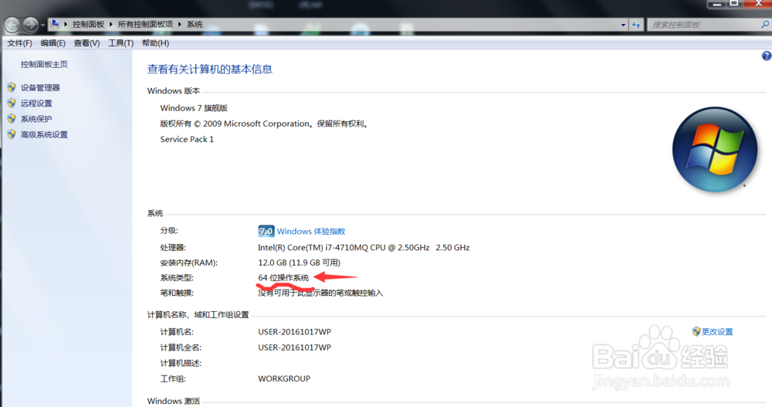Click 系统 breadcrumb in address bar
Image resolution: width=772 pixels, height=407 pixels.
(195, 24)
